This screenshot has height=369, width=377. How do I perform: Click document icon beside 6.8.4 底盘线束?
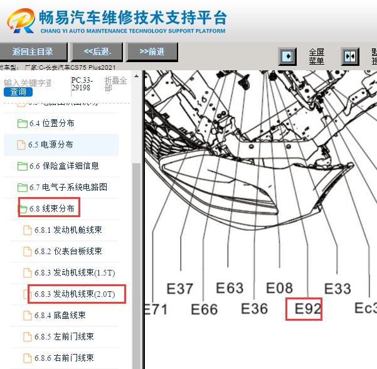click(x=27, y=316)
